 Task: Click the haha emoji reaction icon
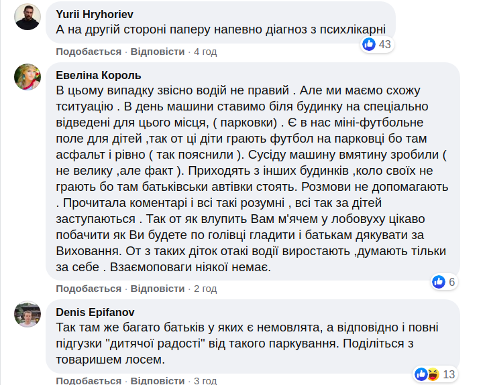[x=433, y=374]
